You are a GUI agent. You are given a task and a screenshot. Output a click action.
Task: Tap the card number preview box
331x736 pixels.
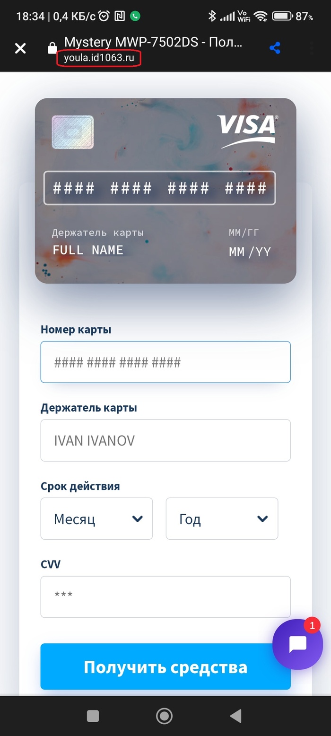[159, 188]
